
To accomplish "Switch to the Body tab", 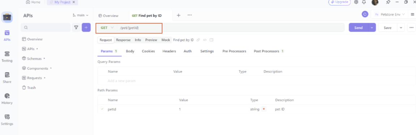I will pyautogui.click(x=130, y=51).
